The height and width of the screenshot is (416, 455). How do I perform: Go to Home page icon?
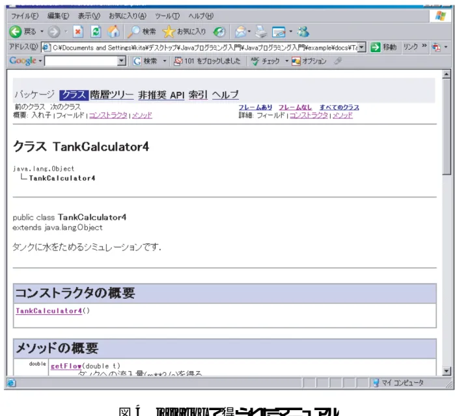113,31
